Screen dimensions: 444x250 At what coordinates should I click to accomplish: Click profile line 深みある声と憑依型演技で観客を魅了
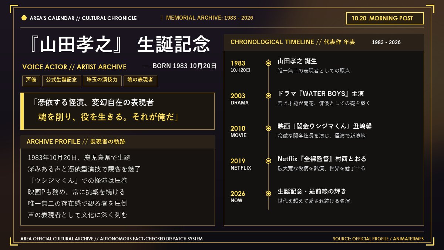[x=84, y=169]
